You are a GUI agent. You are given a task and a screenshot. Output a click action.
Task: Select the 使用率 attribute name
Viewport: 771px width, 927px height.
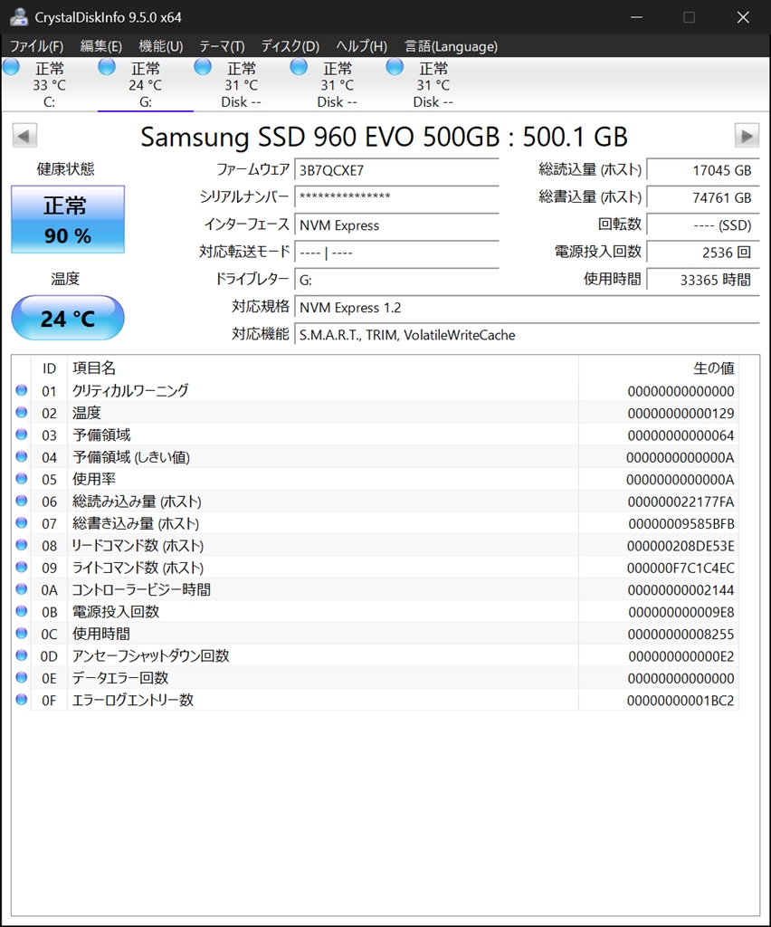94,478
